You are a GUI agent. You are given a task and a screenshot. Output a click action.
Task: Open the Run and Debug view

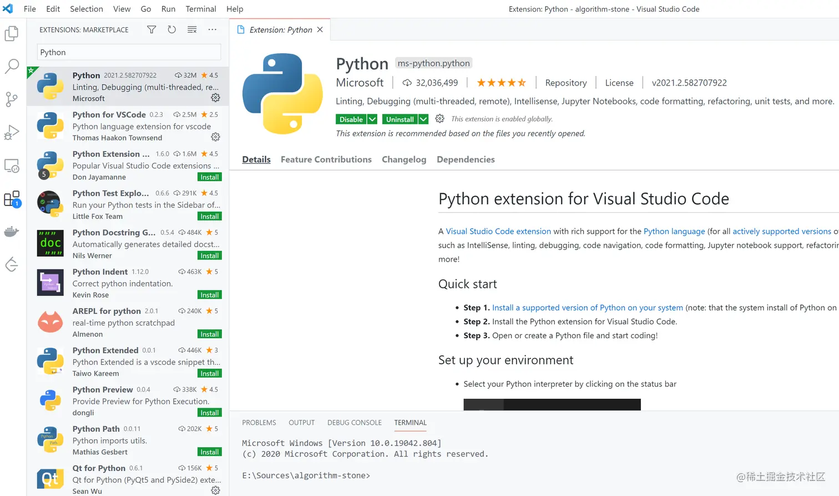[x=12, y=133]
